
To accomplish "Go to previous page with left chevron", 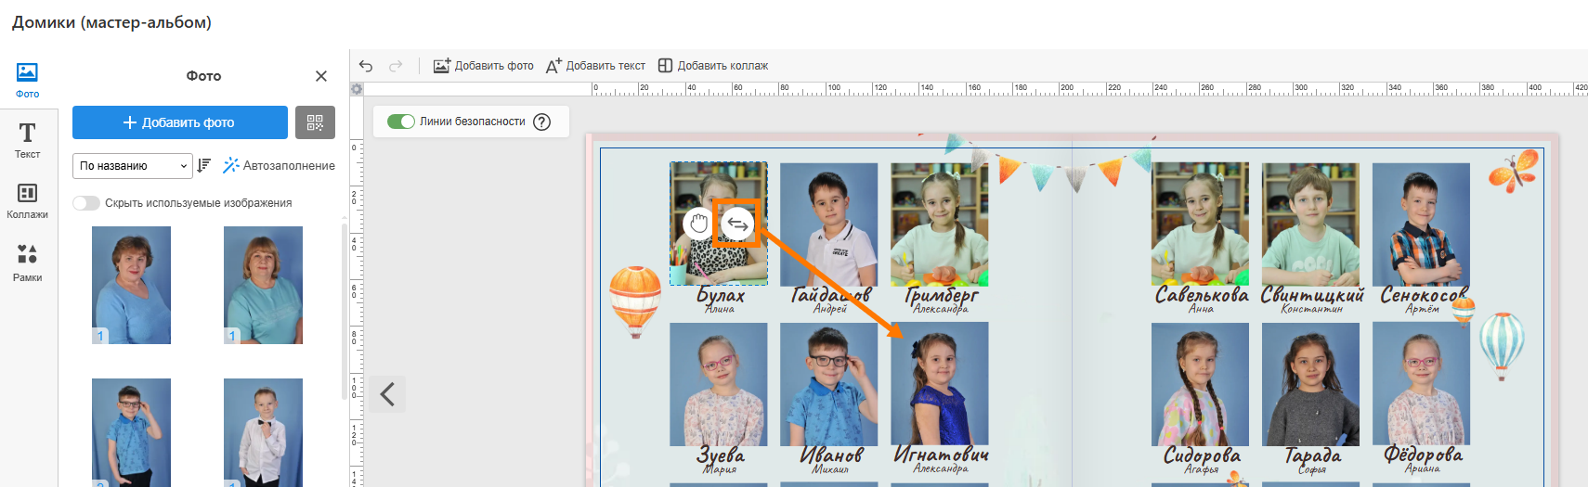I will point(387,394).
